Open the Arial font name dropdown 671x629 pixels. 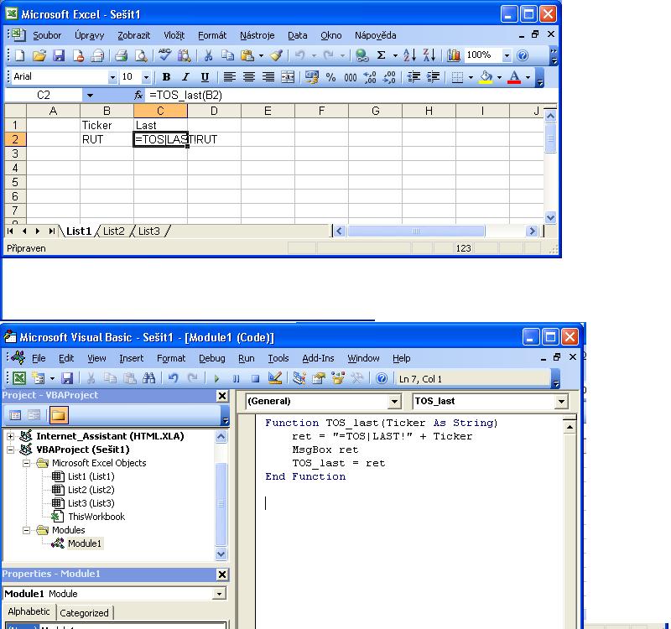(112, 77)
